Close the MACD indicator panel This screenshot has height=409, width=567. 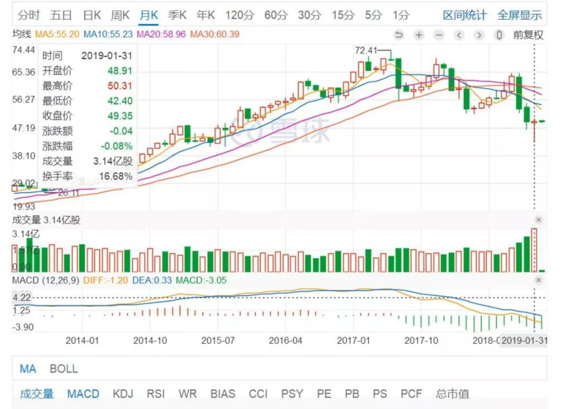click(x=538, y=280)
